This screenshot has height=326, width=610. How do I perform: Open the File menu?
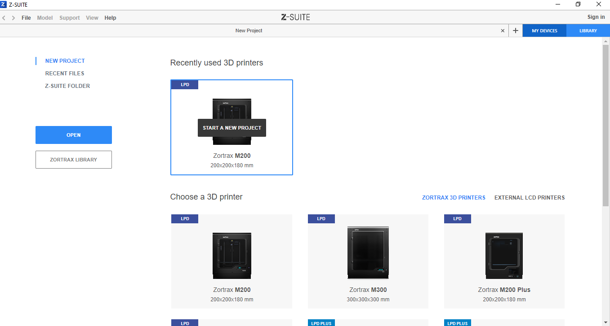coord(26,18)
